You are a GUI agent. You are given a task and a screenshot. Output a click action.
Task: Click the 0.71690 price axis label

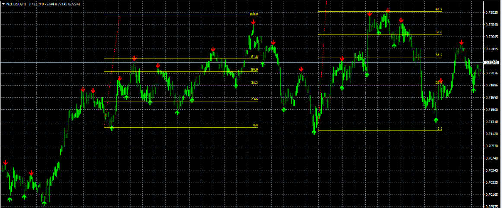point(492,97)
